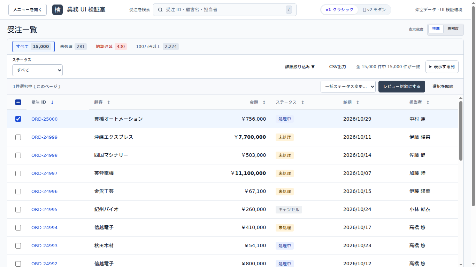Click amount ￥11,100,000
The height and width of the screenshot is (267, 476).
pos(248,173)
